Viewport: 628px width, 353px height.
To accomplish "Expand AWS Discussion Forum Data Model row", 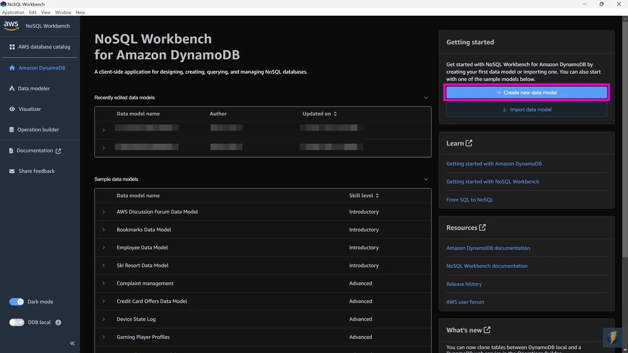I will click(104, 212).
